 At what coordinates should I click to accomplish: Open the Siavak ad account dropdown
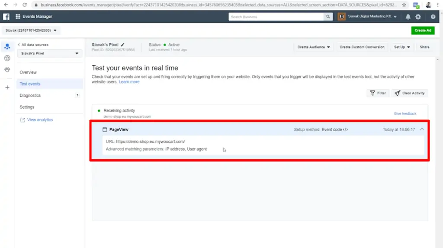tap(31, 30)
